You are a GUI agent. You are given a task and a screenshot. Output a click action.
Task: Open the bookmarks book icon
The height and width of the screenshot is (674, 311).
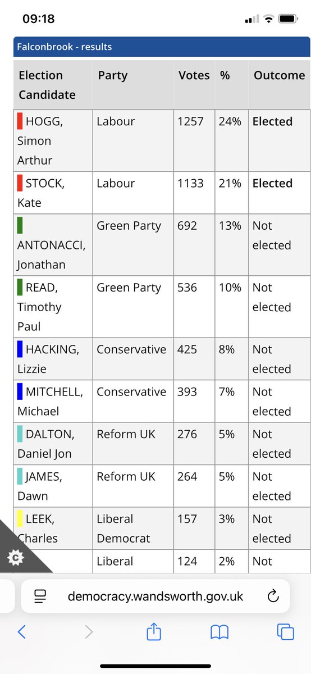coord(219,632)
